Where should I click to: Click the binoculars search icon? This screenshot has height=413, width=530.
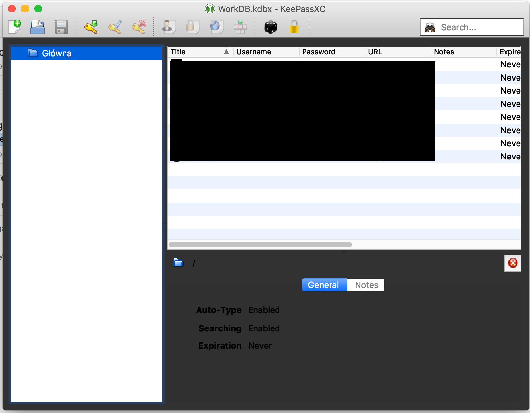pyautogui.click(x=430, y=27)
